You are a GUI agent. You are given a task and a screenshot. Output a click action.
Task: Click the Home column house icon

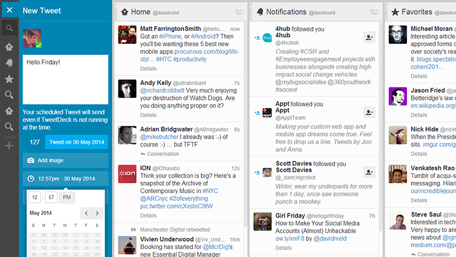124,12
